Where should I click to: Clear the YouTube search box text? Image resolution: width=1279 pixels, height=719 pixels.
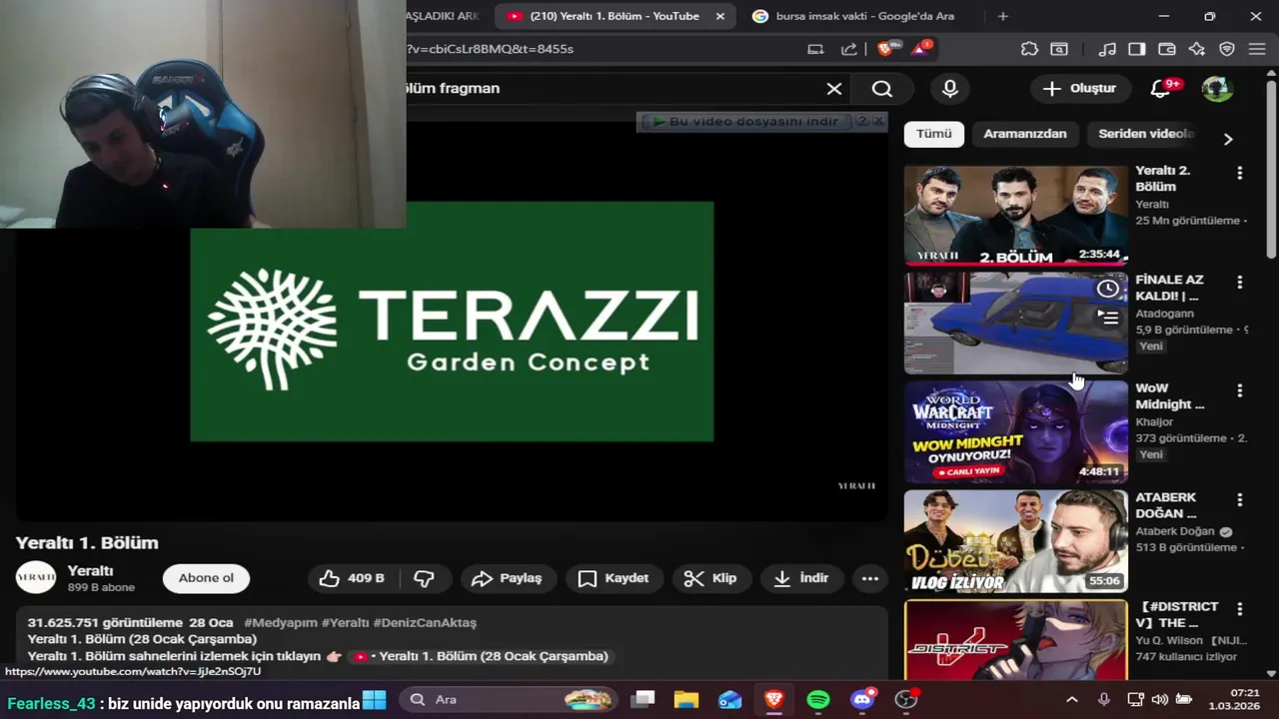click(x=834, y=89)
